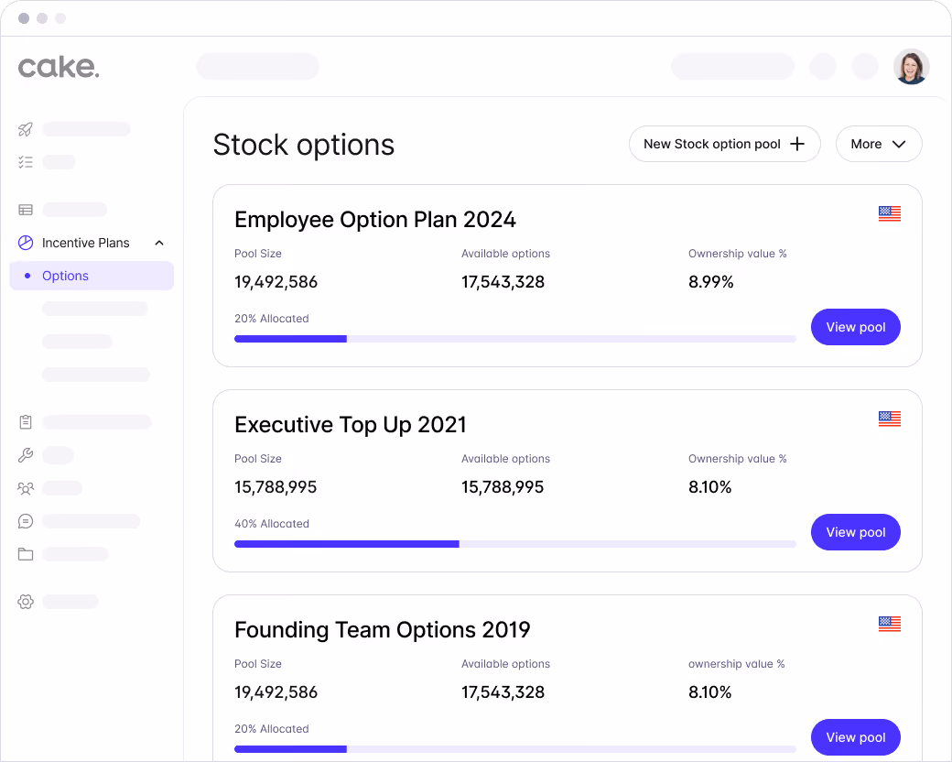The width and height of the screenshot is (952, 762).
Task: Click the Incentive Plans pie chart icon
Action: pyautogui.click(x=26, y=243)
